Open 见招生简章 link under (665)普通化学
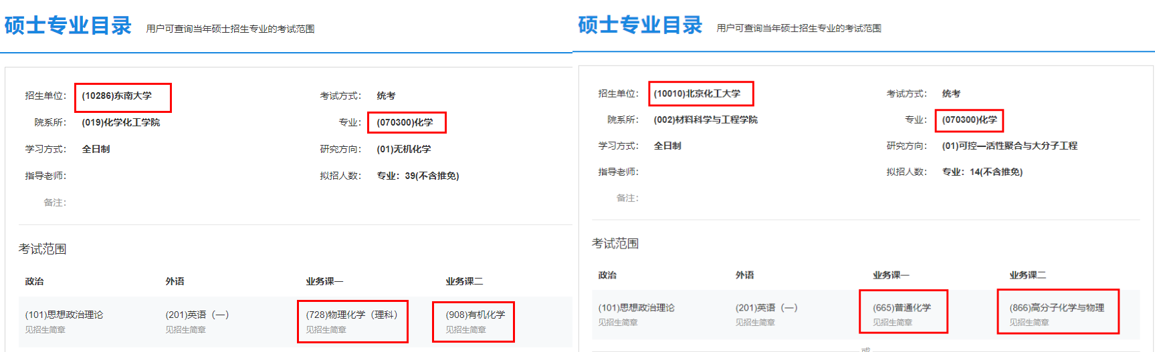This screenshot has height=352, width=1155. click(x=892, y=323)
